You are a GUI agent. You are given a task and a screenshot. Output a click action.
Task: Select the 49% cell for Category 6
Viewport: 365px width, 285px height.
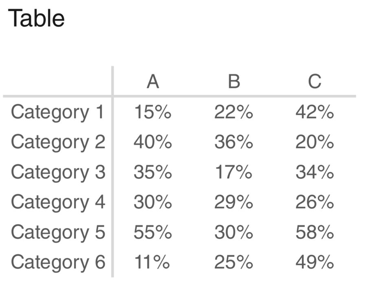pos(315,262)
